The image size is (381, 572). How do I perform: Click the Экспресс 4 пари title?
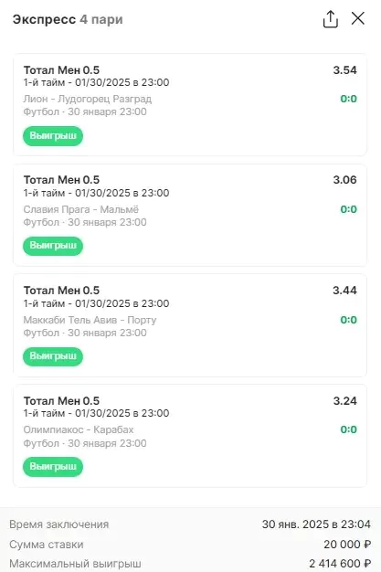tap(68, 19)
